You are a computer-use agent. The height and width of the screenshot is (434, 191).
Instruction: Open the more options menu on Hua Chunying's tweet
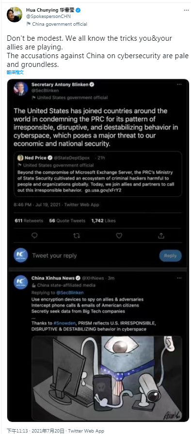(186, 10)
